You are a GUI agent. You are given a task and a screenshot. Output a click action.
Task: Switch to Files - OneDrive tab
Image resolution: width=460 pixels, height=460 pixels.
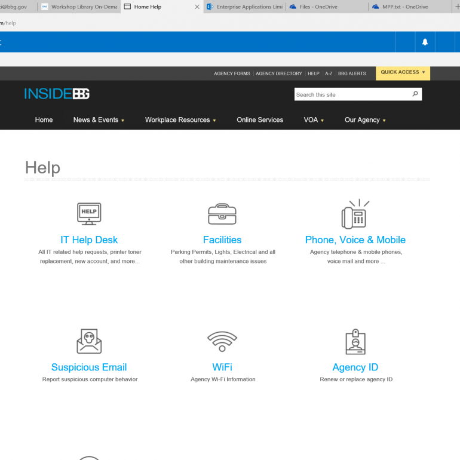(x=327, y=7)
